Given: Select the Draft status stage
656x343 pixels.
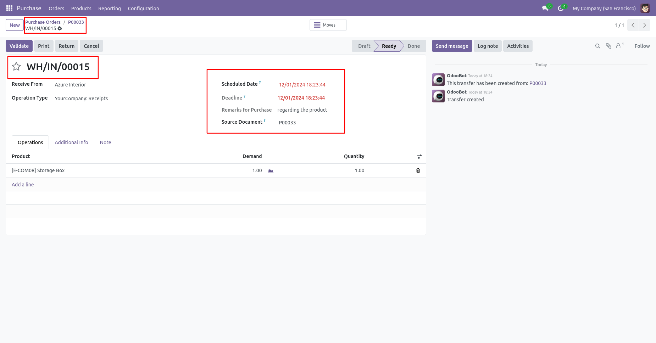Looking at the screenshot, I should [x=364, y=46].
